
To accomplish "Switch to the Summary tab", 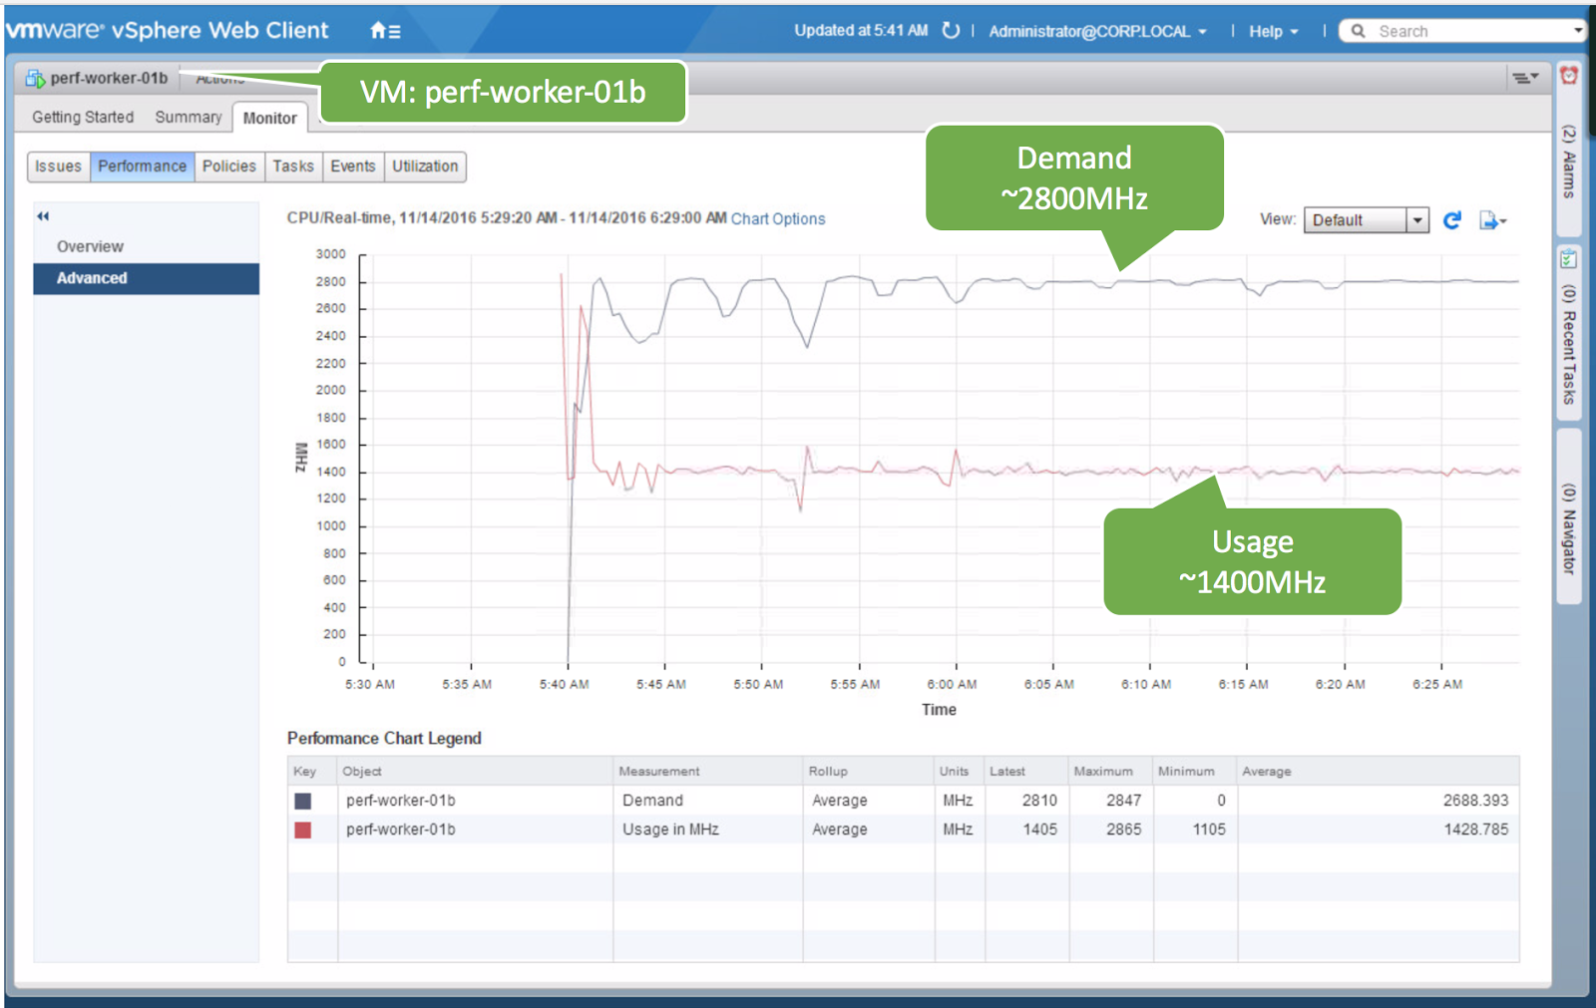I will point(188,117).
